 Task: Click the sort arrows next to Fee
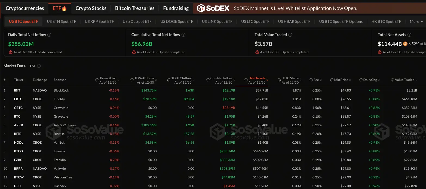(x=321, y=80)
